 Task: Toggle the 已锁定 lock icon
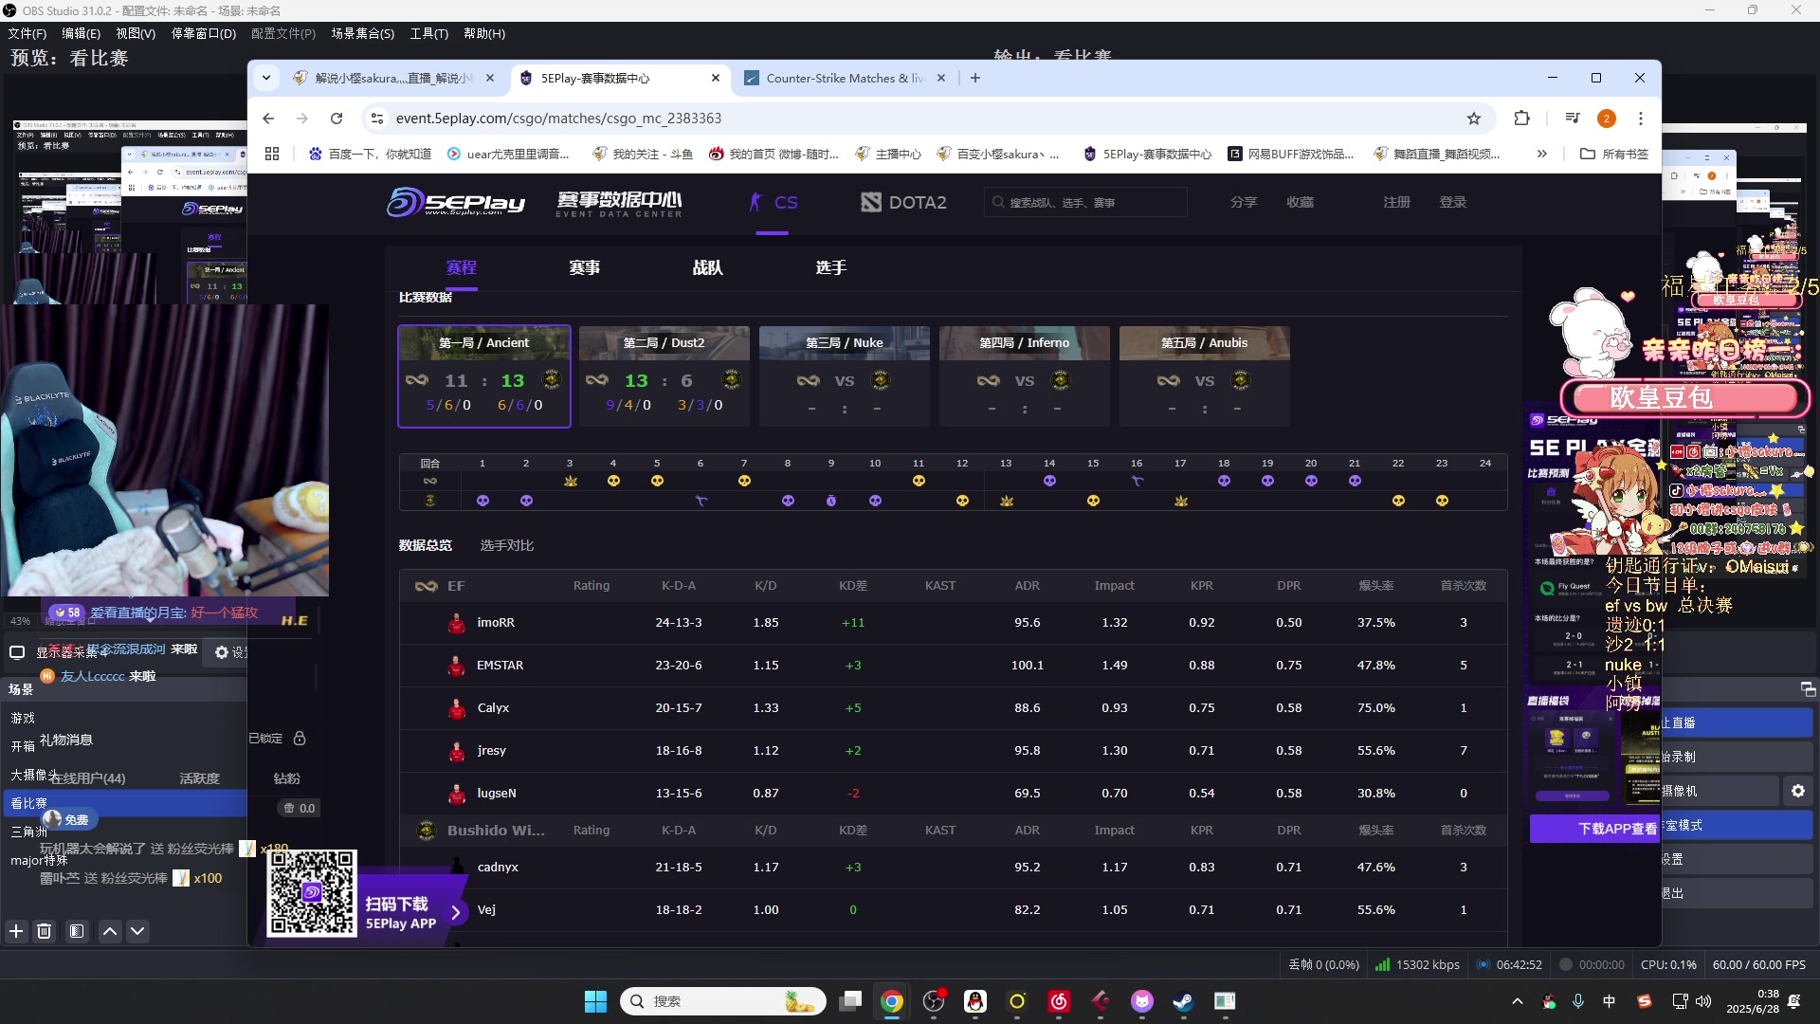pos(300,738)
